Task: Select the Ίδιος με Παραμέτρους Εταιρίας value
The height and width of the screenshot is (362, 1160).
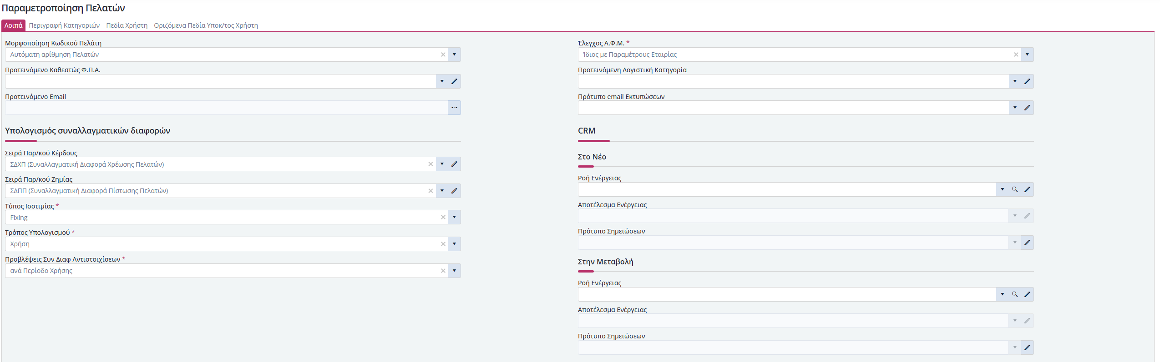Action: 630,55
